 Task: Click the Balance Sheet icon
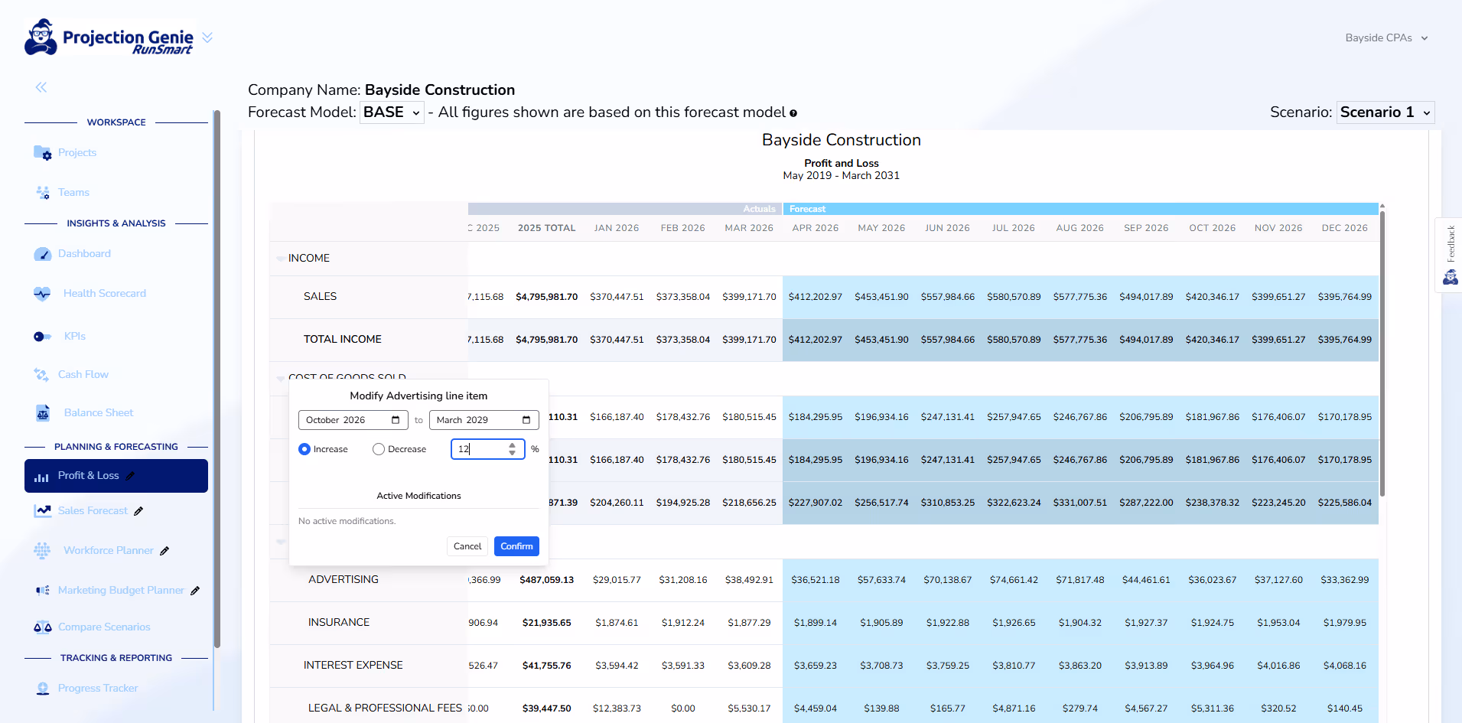pyautogui.click(x=43, y=413)
